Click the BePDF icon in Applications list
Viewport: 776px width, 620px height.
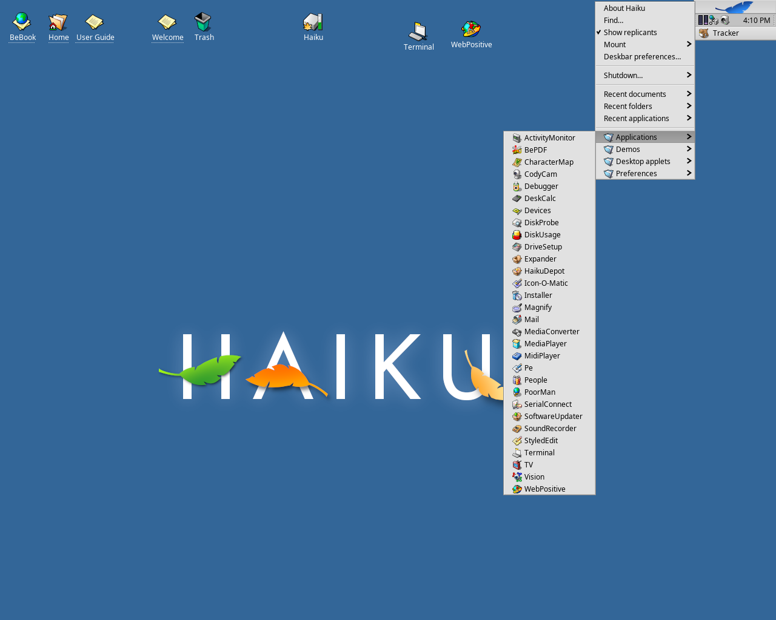(517, 150)
